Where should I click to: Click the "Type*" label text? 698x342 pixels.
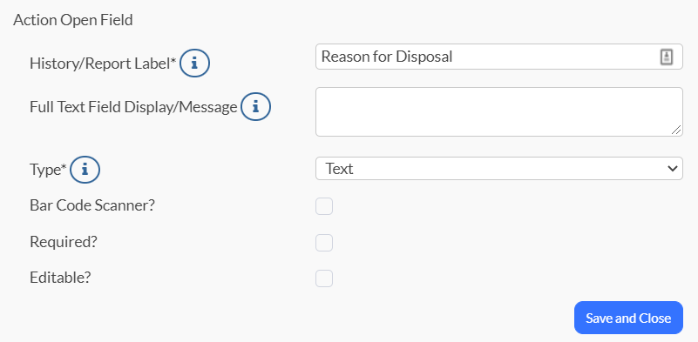click(x=49, y=170)
